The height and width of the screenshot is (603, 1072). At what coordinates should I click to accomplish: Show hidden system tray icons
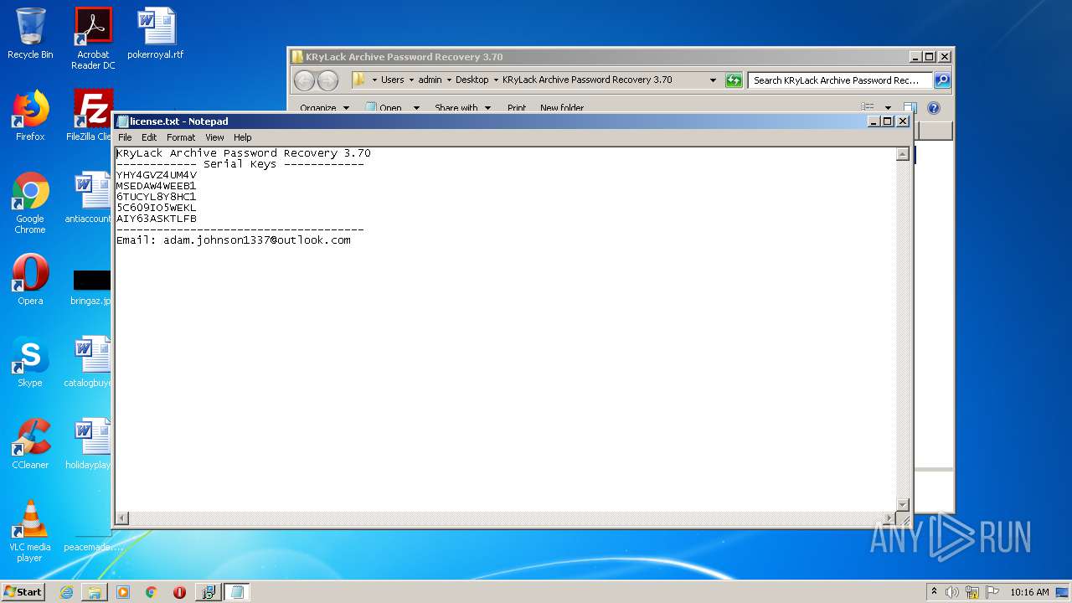coord(934,591)
